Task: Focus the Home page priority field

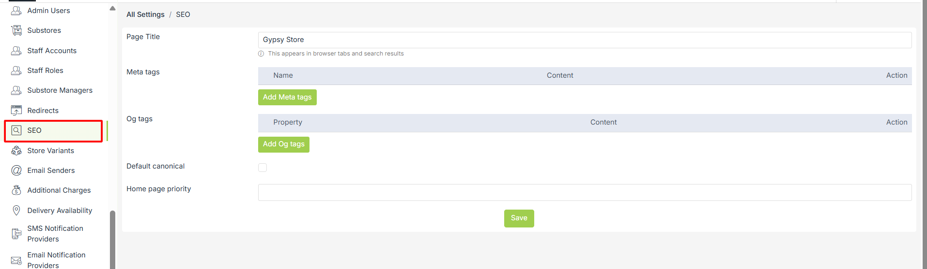Action: pos(585,192)
